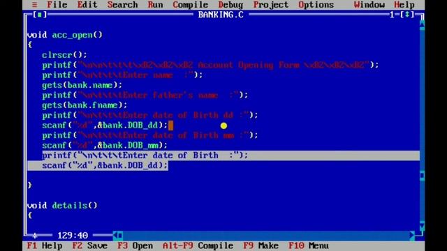Viewport: 447px width, 251px height.
Task: Click the 129:40 cursor position indicator
Action: click(x=73, y=236)
